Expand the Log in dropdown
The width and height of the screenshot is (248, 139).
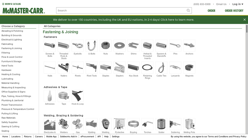(x=238, y=4)
